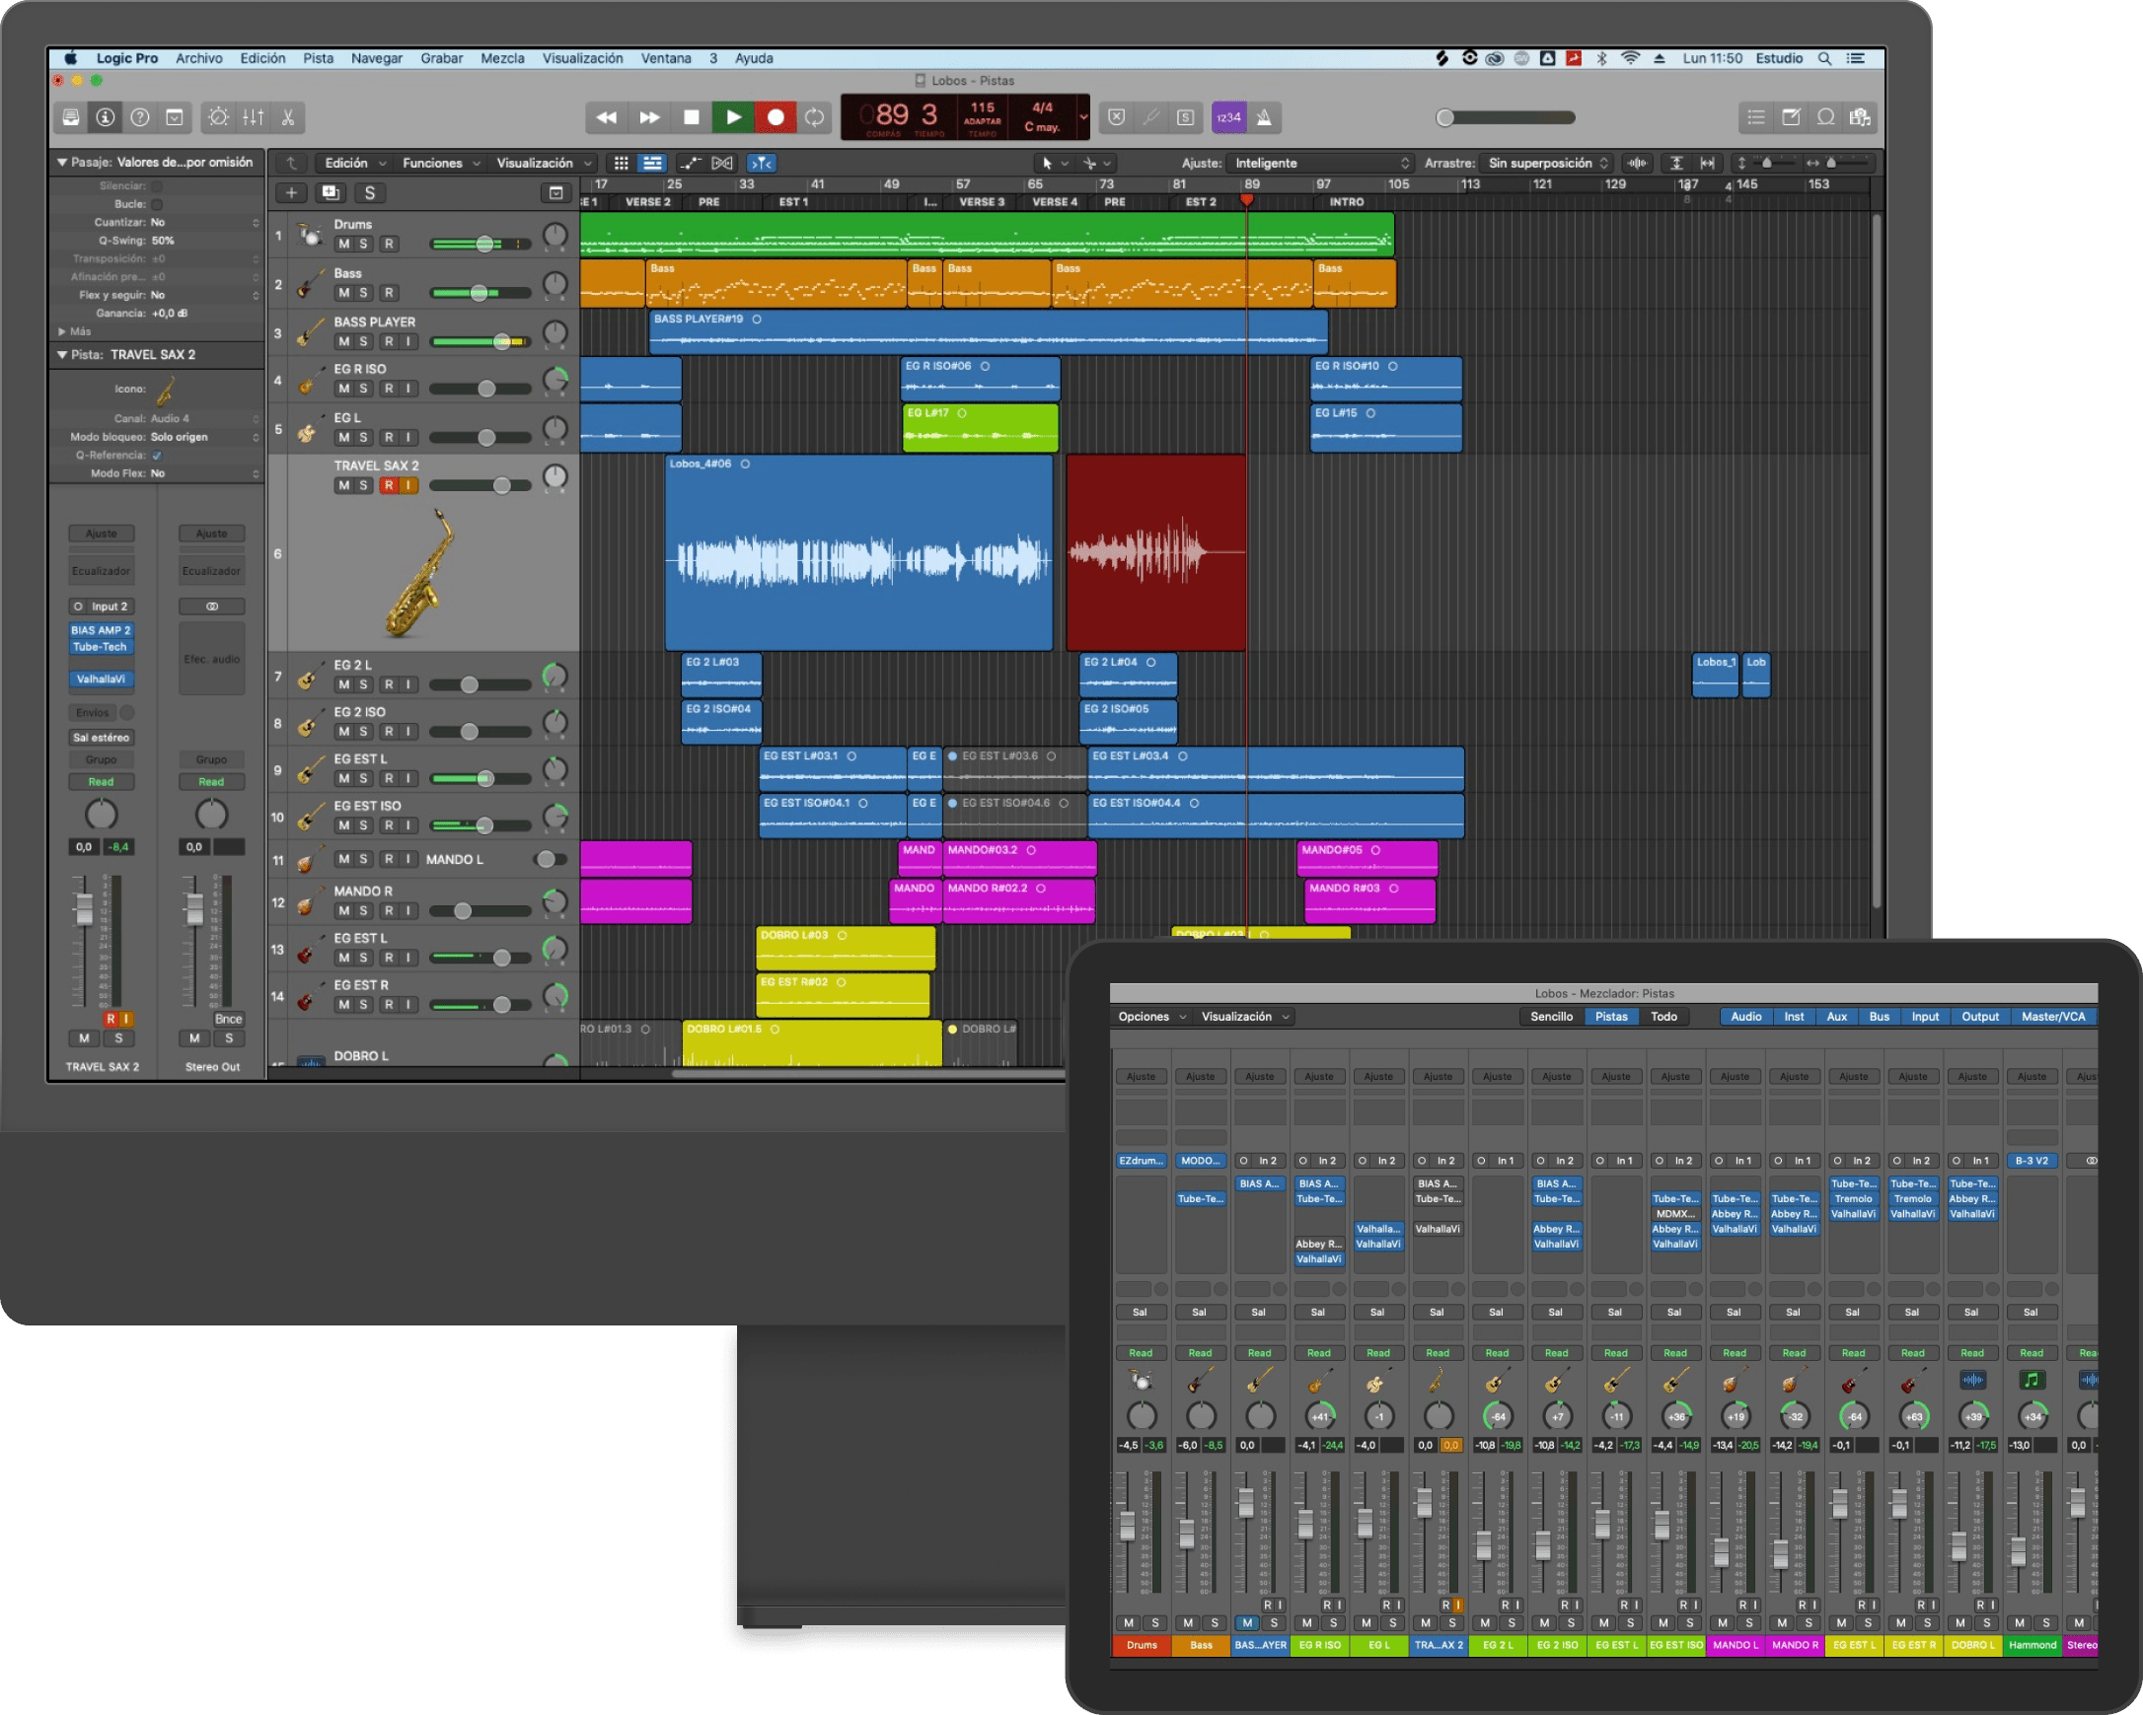
Task: Collapse the Pasaje inspector disclosure triangle
Action: point(61,162)
